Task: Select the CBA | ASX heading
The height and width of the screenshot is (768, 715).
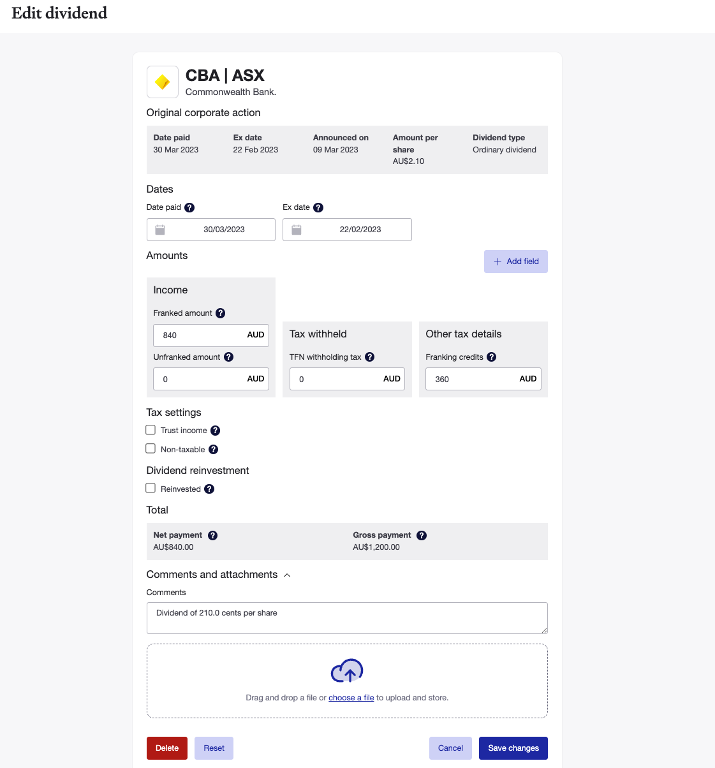Action: click(225, 75)
